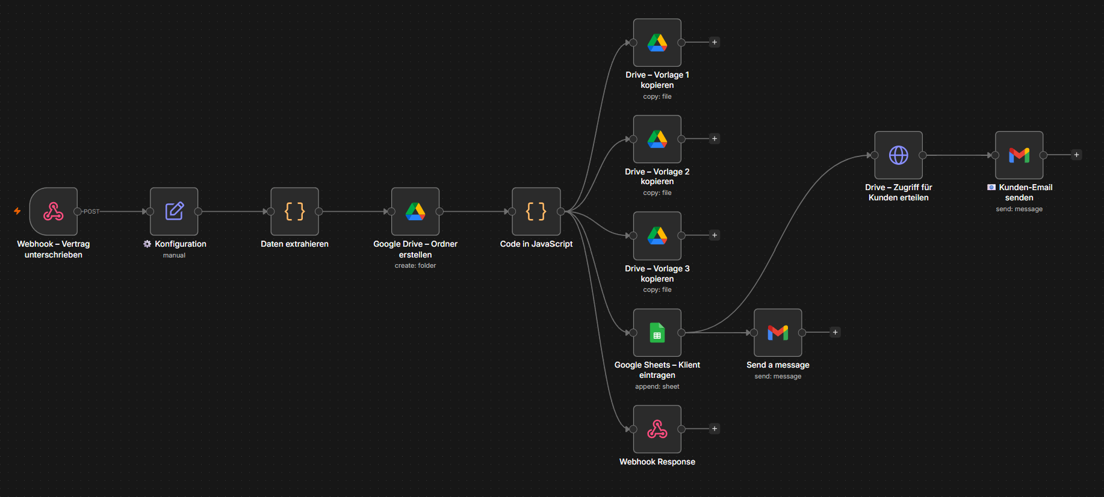
Task: Select the Webhook – Vertrag unterschrieben trigger node
Action: [54, 211]
